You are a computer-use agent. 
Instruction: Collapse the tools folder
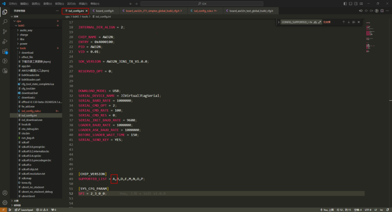pos(36,48)
